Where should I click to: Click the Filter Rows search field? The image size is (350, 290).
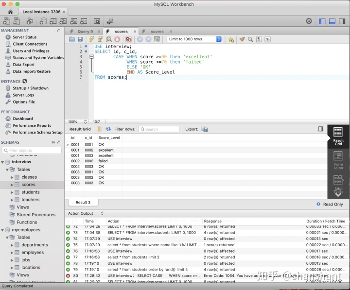tap(159, 129)
